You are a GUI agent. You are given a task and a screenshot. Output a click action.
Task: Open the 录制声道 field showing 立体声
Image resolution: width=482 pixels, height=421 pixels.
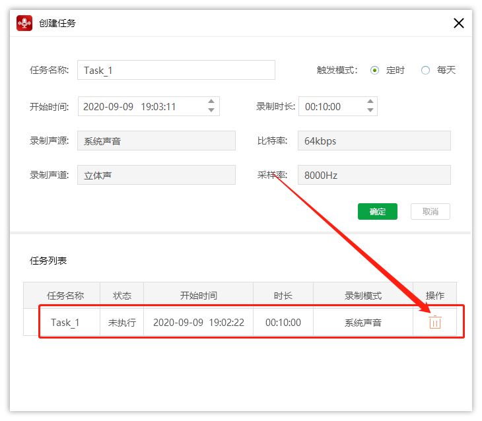(x=156, y=176)
